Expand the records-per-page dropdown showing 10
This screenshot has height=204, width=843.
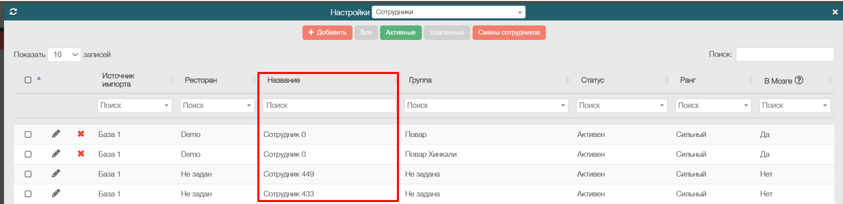(x=64, y=54)
